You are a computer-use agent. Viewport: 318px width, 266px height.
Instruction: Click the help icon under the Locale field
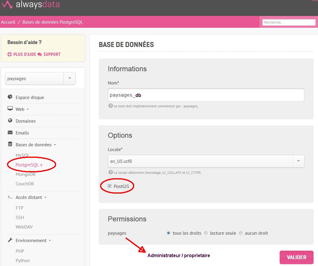[x=111, y=172]
